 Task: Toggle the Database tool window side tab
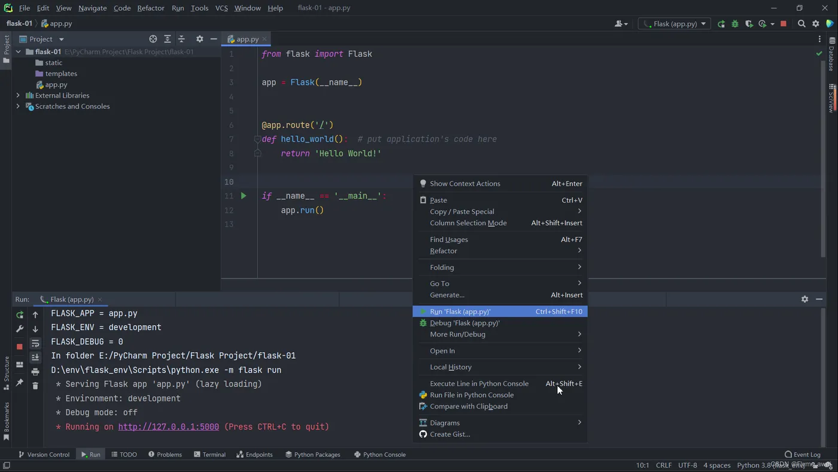coord(831,54)
